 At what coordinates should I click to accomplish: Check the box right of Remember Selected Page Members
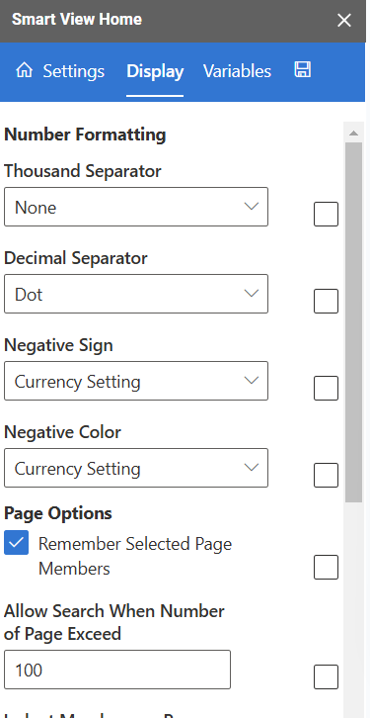click(x=327, y=568)
